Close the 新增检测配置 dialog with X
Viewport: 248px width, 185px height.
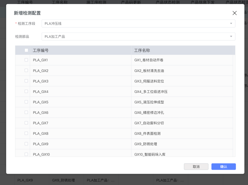(234, 13)
